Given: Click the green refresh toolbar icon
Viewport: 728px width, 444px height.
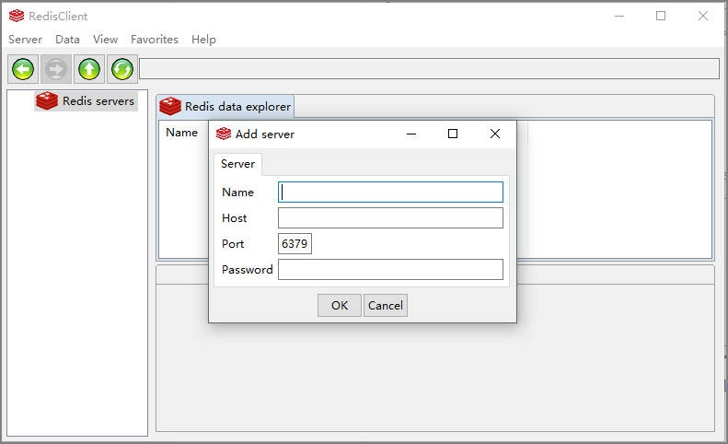Looking at the screenshot, I should point(122,69).
